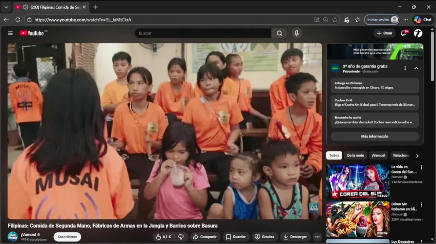This screenshot has height=244, width=436.
Task: Open browser favorites list icon
Action: coord(358,20)
